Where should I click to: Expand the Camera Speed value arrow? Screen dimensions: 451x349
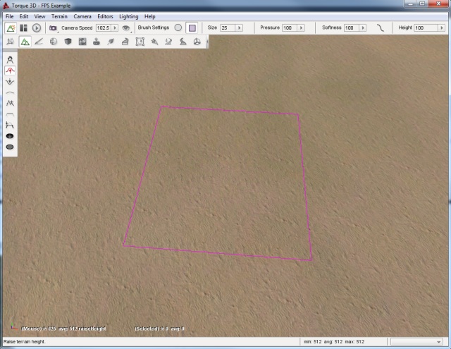(115, 27)
